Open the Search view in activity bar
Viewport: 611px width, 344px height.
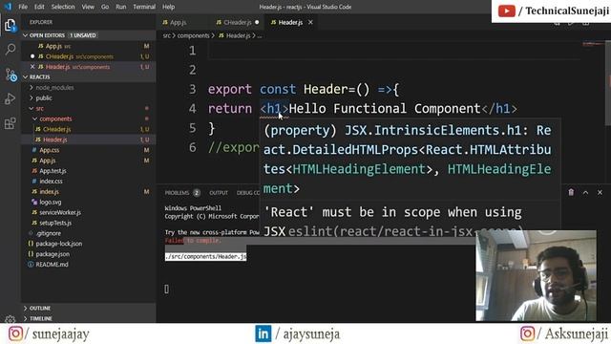click(11, 49)
